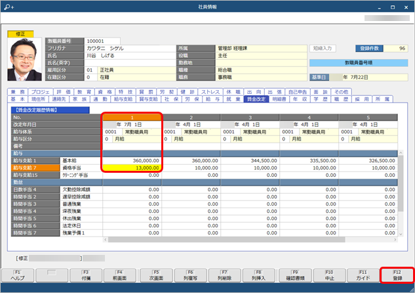The height and width of the screenshot is (293, 415).
Task: Open the 給与支給 tab
Action: tap(123, 99)
